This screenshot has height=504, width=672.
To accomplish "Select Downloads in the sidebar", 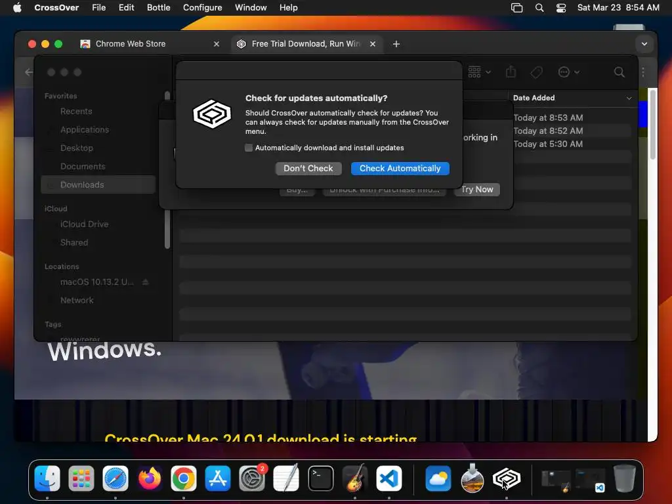I will (x=98, y=184).
